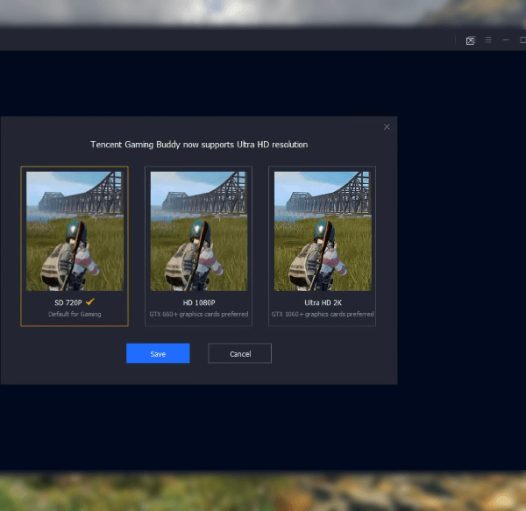
Task: Minimize the Gaming Buddy window
Action: point(506,40)
